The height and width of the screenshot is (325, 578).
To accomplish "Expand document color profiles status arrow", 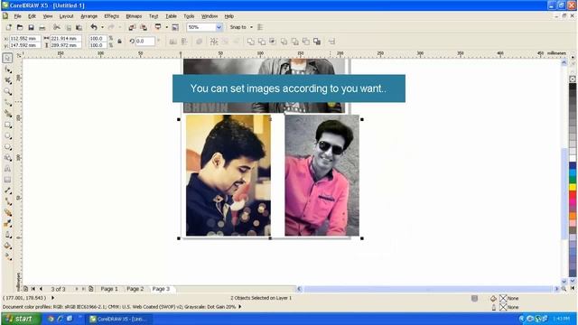I will pos(240,307).
